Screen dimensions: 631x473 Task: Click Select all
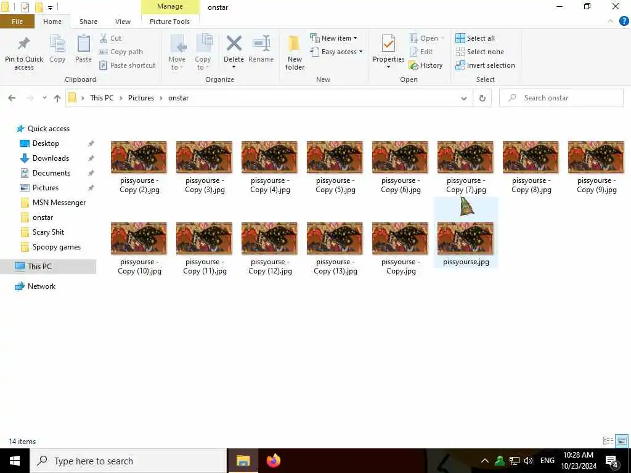click(475, 38)
